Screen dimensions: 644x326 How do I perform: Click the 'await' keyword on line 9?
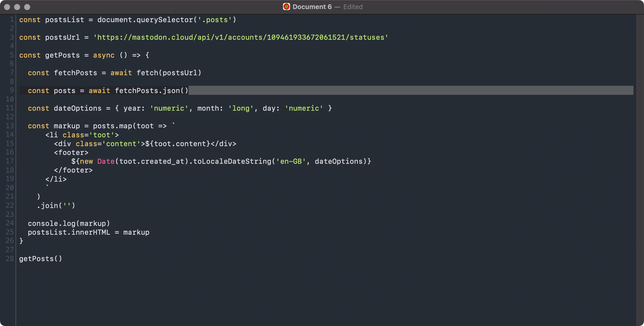pos(99,91)
